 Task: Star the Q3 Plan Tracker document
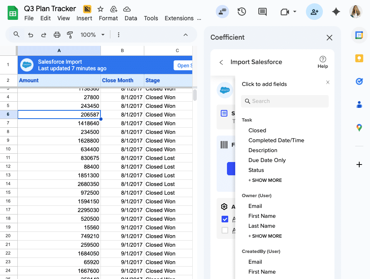coord(100,9)
